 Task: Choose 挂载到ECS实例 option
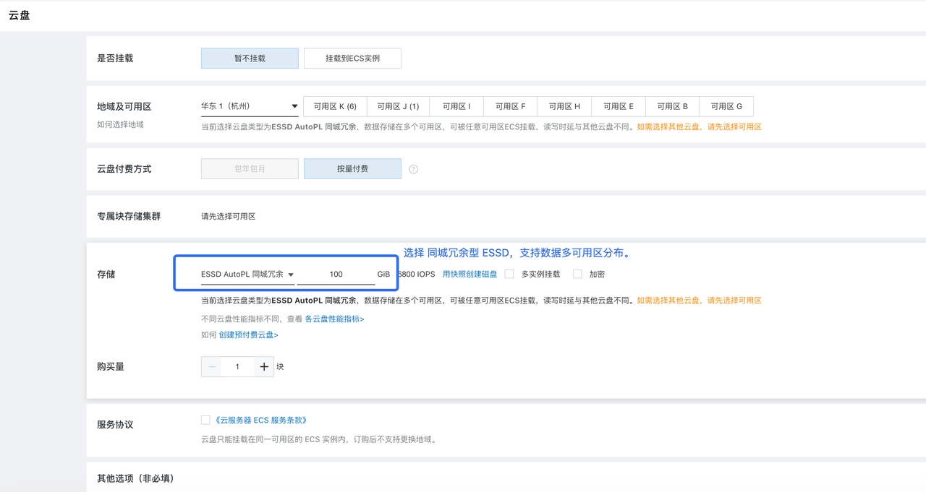pyautogui.click(x=352, y=59)
